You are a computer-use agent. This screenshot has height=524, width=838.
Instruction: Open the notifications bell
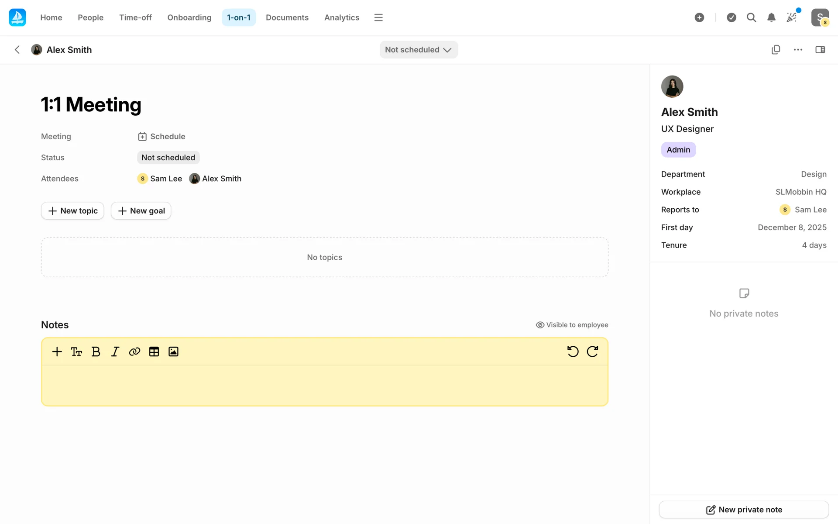coord(771,17)
